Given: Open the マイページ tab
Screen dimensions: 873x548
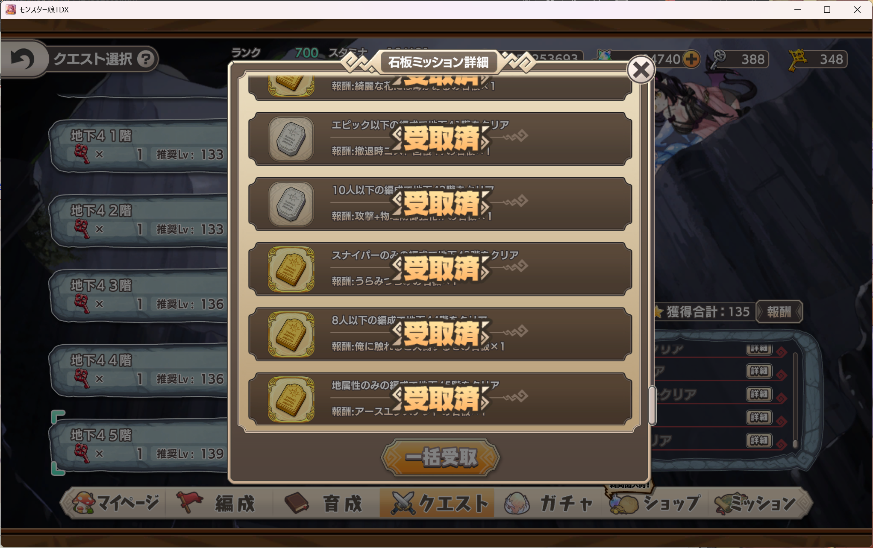Looking at the screenshot, I should [x=115, y=503].
